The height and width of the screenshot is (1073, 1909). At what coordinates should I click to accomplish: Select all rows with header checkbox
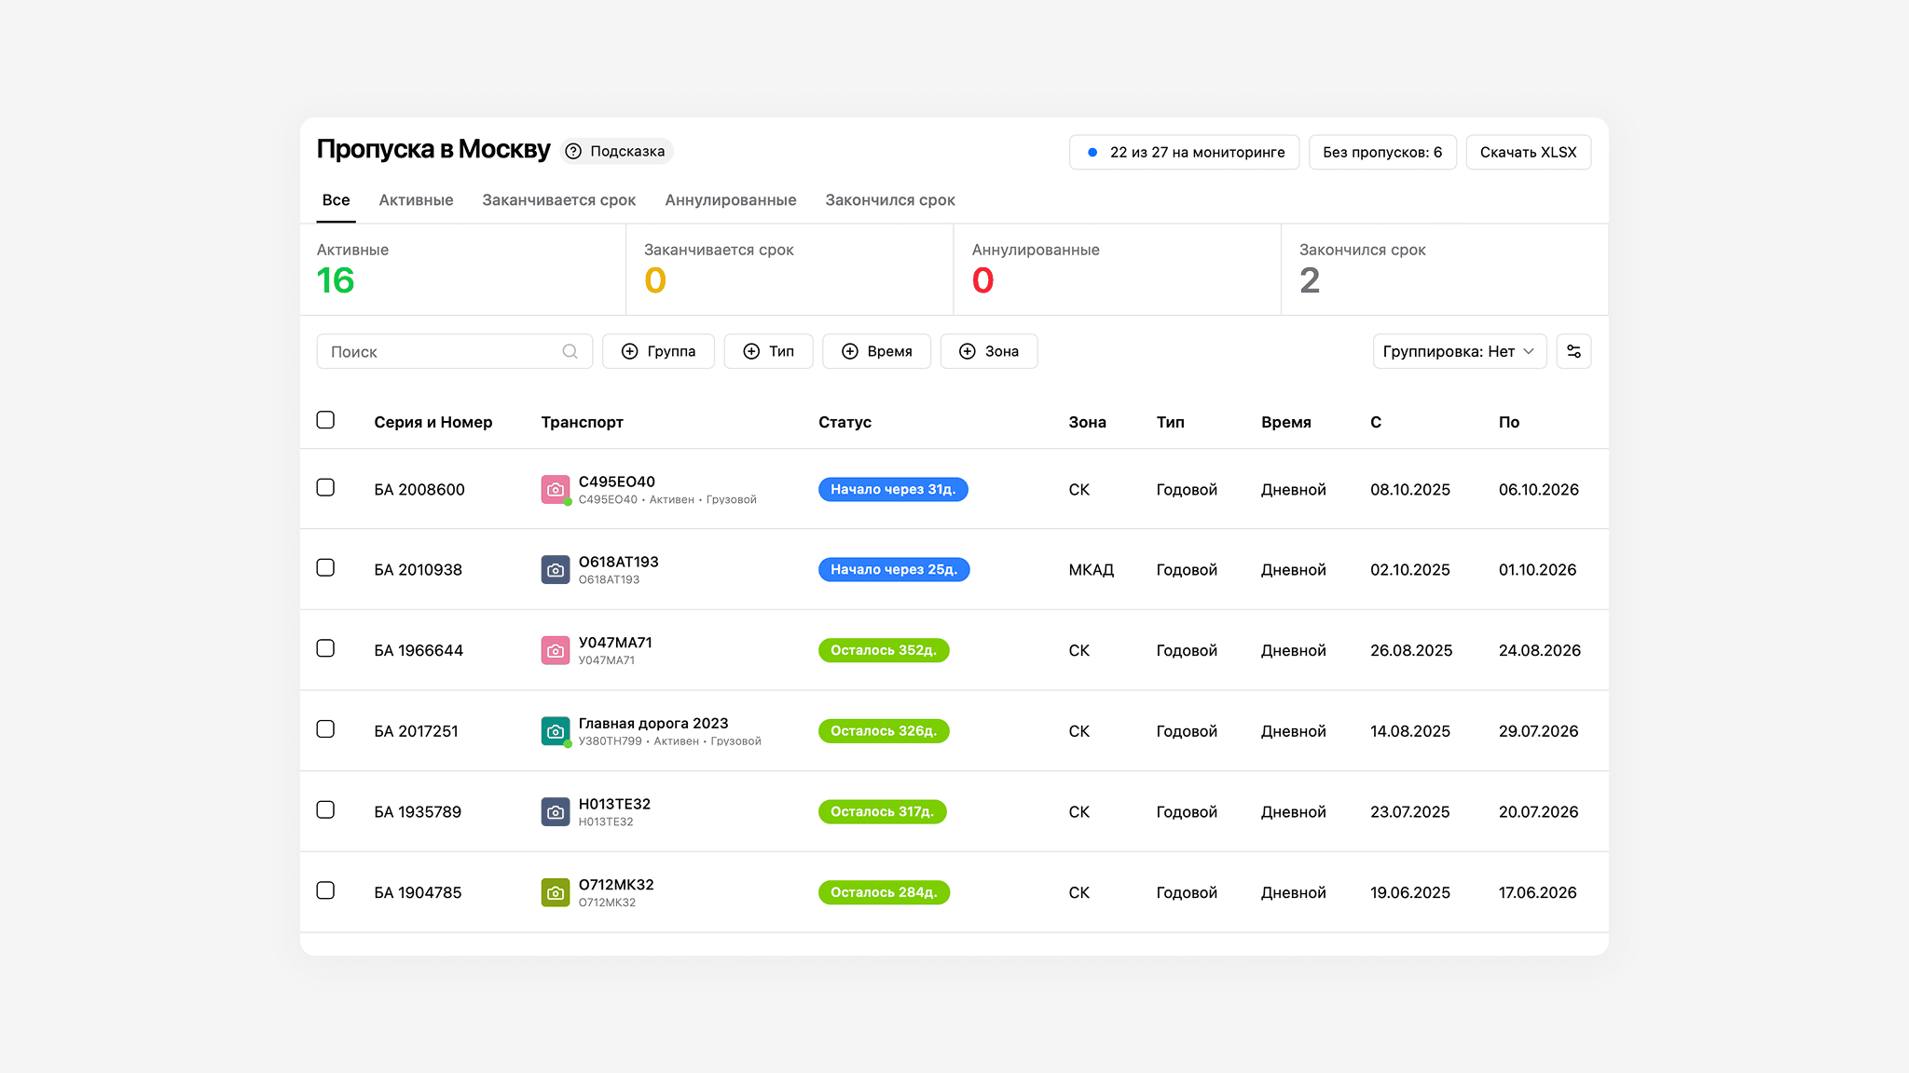[x=325, y=420]
